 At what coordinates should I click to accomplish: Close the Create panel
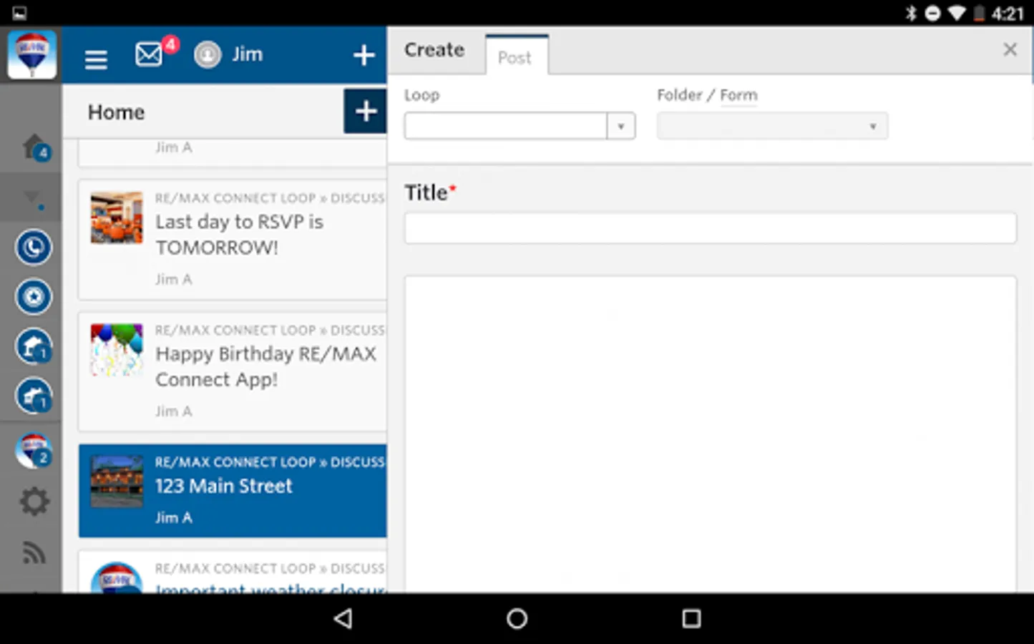coord(1010,49)
